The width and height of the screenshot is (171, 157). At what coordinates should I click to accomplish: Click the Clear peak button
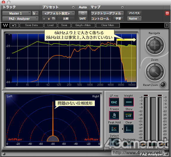coord(129,129)
